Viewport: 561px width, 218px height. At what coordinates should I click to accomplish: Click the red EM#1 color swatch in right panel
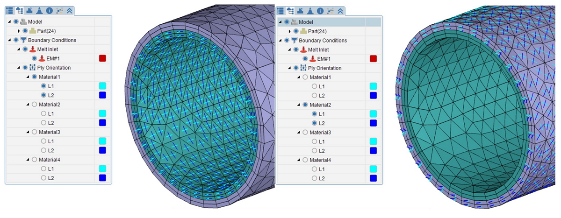tap(373, 59)
